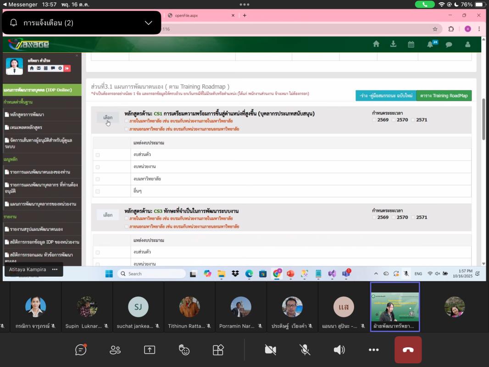The width and height of the screenshot is (489, 367).
Task: Expand the การแจ้งเตือน (2) notification banner
Action: [148, 23]
